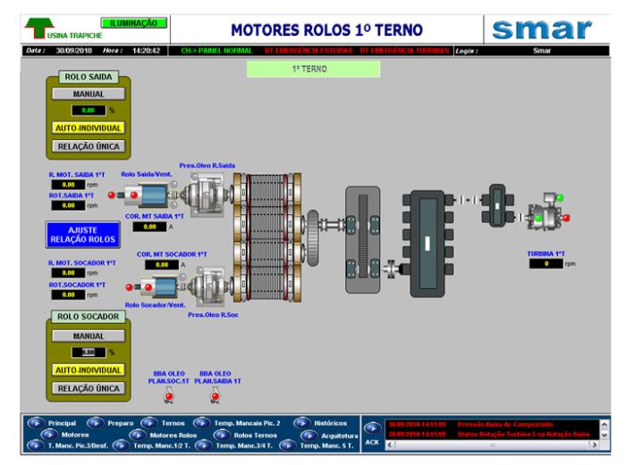Click the Pres.Oleo R.Soc gear reducer graphic
Screen dimensions: 625x465
(x=211, y=286)
